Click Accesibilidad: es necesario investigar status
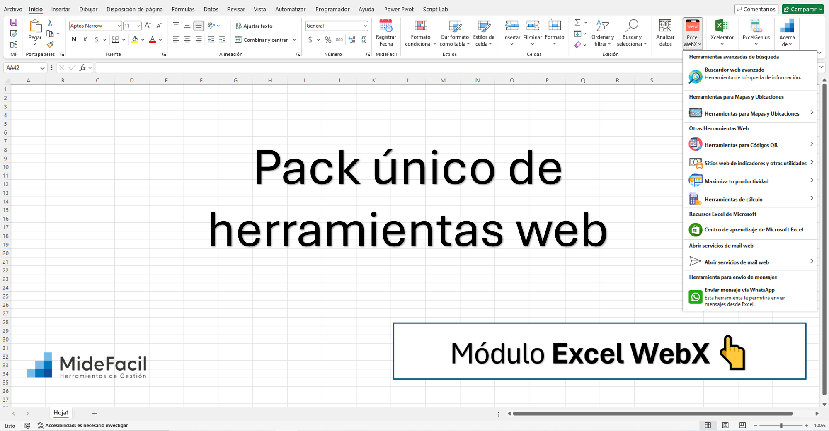 coord(82,425)
